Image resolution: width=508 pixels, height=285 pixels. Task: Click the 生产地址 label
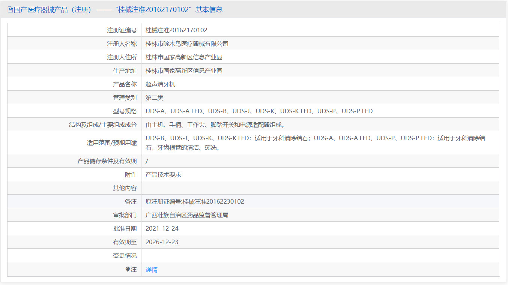pos(125,70)
